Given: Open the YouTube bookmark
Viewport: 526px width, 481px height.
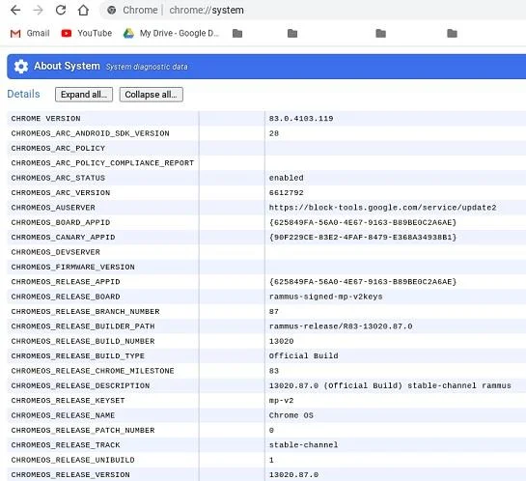Looking at the screenshot, I should pos(87,33).
